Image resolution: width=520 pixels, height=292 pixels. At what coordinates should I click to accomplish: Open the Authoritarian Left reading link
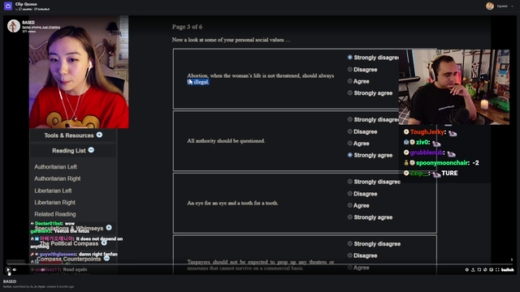55,167
